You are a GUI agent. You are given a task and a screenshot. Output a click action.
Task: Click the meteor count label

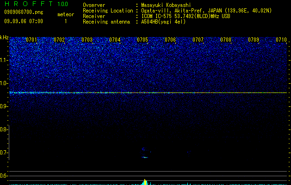coord(66,14)
